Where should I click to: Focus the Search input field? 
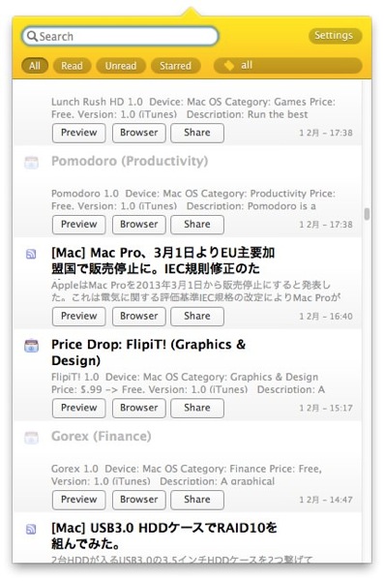pos(120,37)
